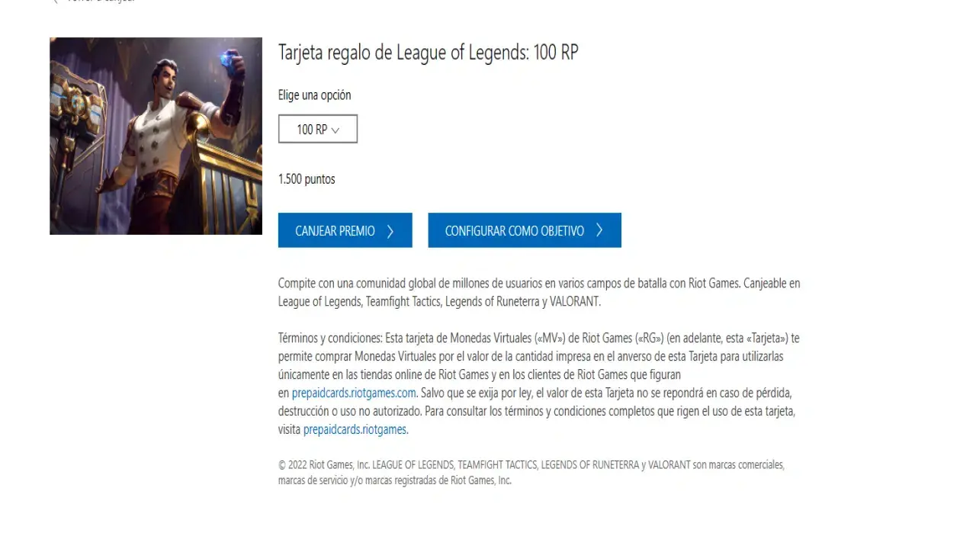Open the prepaidcards.riotgames.com link

pyautogui.click(x=354, y=393)
